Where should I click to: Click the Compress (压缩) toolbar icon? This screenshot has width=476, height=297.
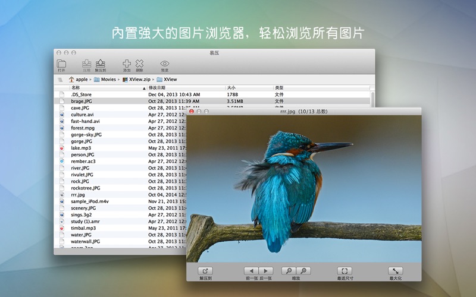pyautogui.click(x=86, y=64)
